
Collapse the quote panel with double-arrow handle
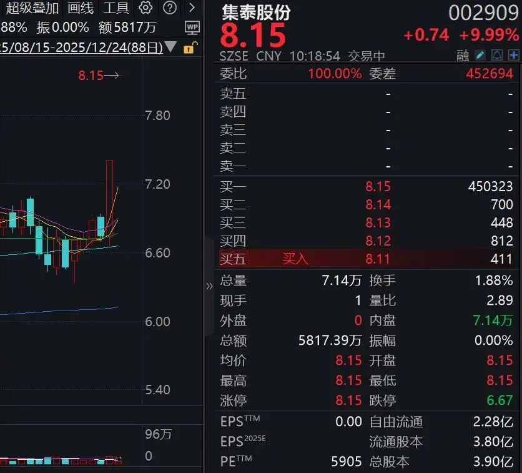[x=209, y=286]
